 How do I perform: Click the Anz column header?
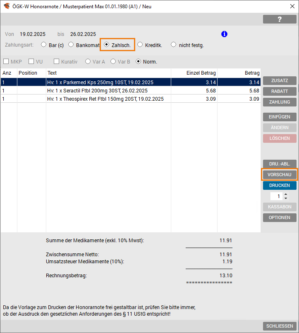tap(9, 73)
